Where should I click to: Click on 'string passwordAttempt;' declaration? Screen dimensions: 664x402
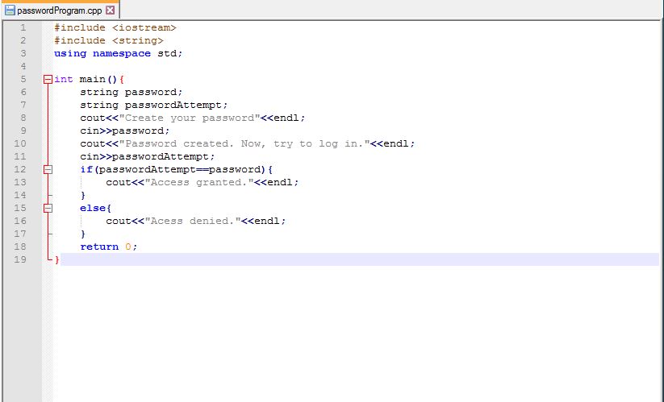tap(154, 105)
